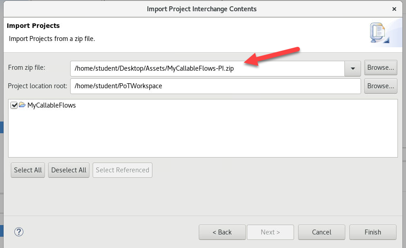
Task: Finish the project import
Action: click(373, 232)
